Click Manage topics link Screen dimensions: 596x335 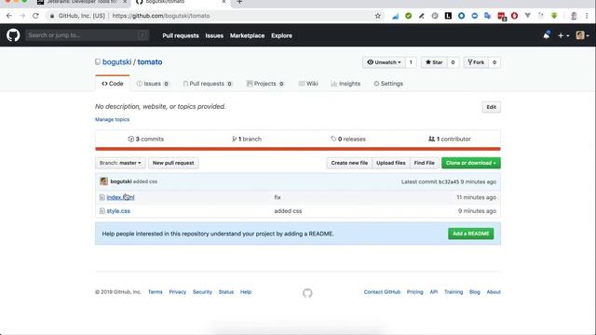(112, 119)
